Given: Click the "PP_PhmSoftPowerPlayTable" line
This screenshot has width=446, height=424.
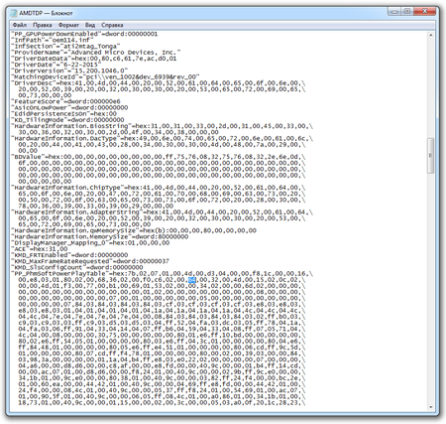Looking at the screenshot, I should click(163, 273).
